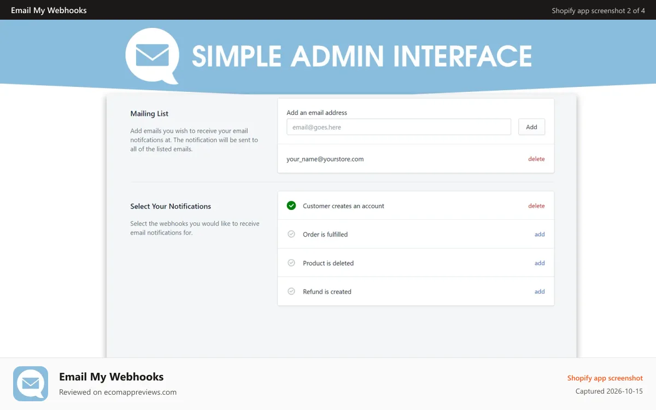This screenshot has width=656, height=410.
Task: Click the Email My Webhooks footer heading
Action: point(112,377)
